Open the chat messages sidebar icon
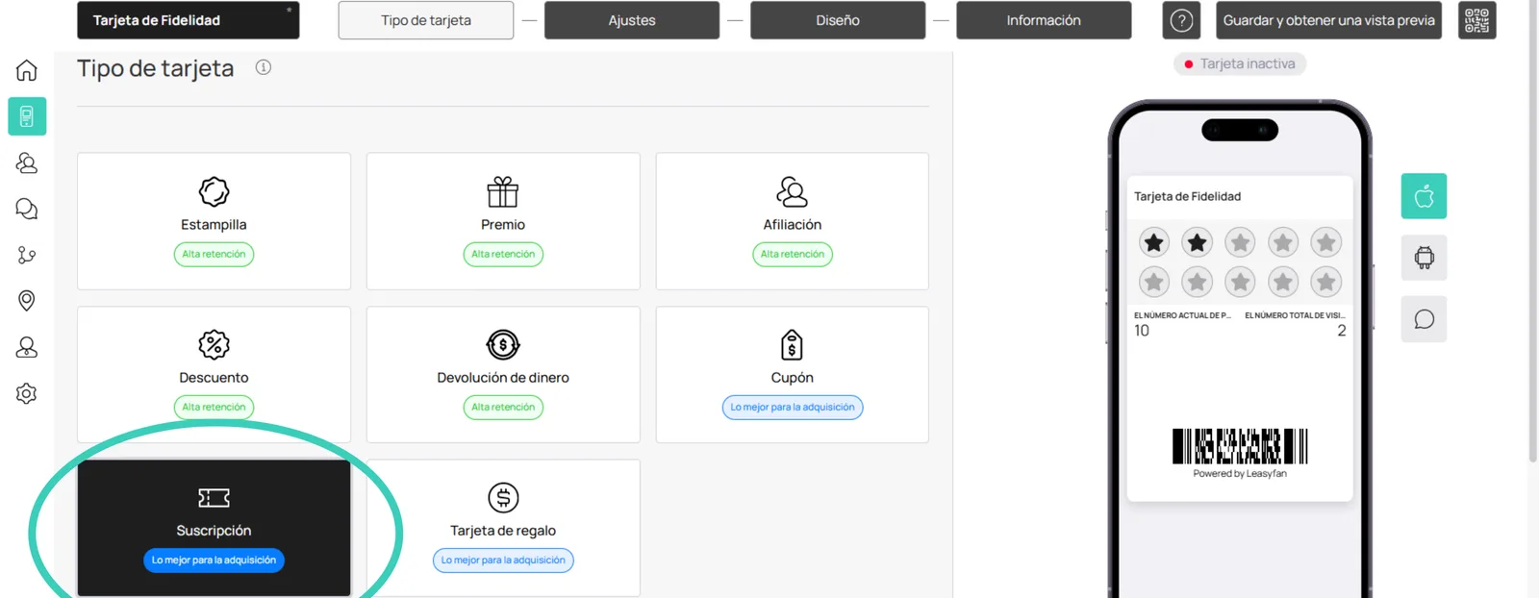This screenshot has width=1539, height=598. pyautogui.click(x=27, y=209)
